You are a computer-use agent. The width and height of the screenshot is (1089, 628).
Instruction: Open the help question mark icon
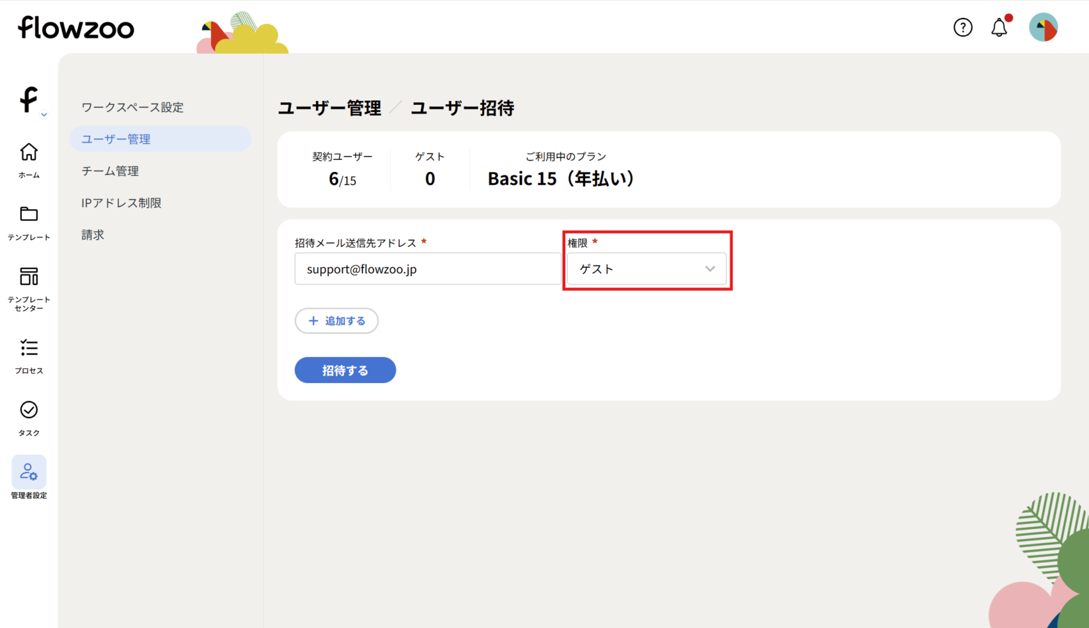pyautogui.click(x=963, y=27)
